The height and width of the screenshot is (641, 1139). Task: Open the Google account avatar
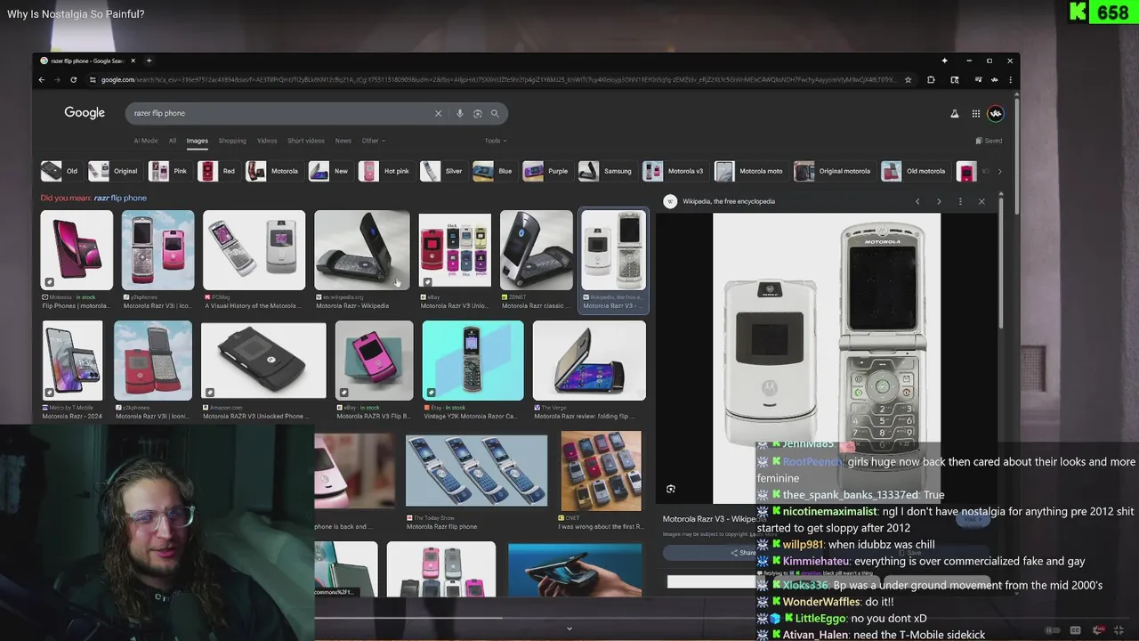coord(996,113)
